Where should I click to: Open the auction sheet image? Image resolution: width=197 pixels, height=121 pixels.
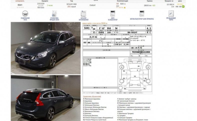pyautogui.click(x=117, y=59)
